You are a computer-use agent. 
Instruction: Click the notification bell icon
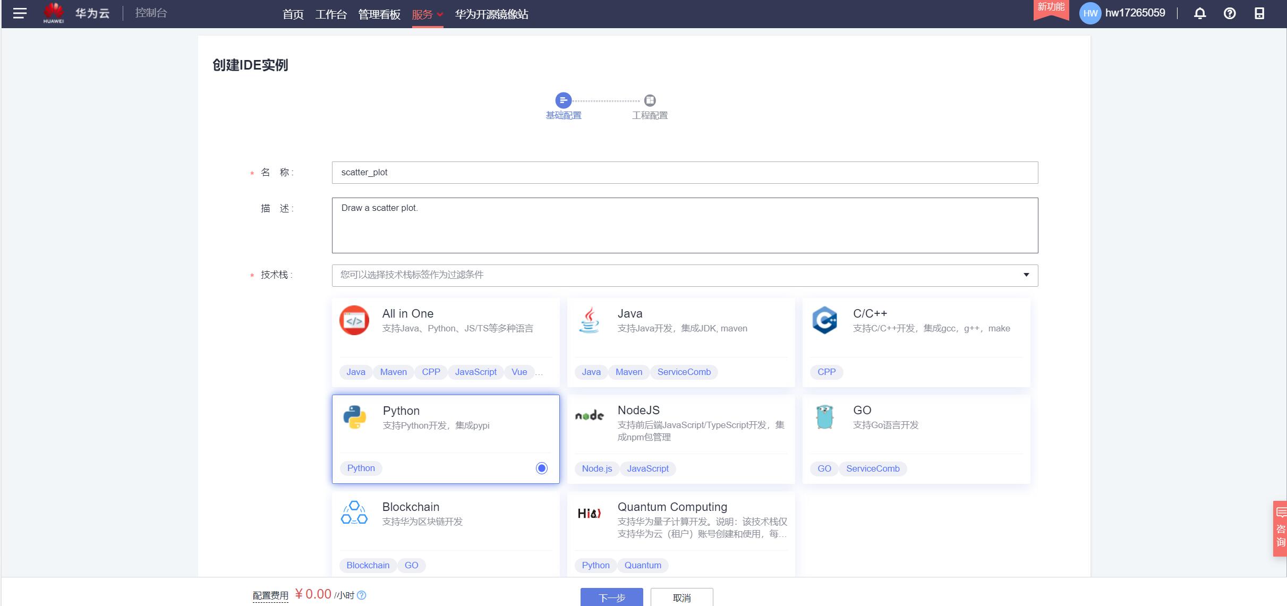click(x=1200, y=14)
